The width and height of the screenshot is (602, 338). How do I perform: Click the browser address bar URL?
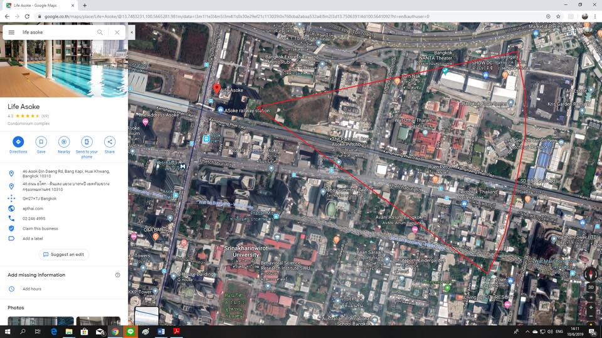click(x=236, y=16)
